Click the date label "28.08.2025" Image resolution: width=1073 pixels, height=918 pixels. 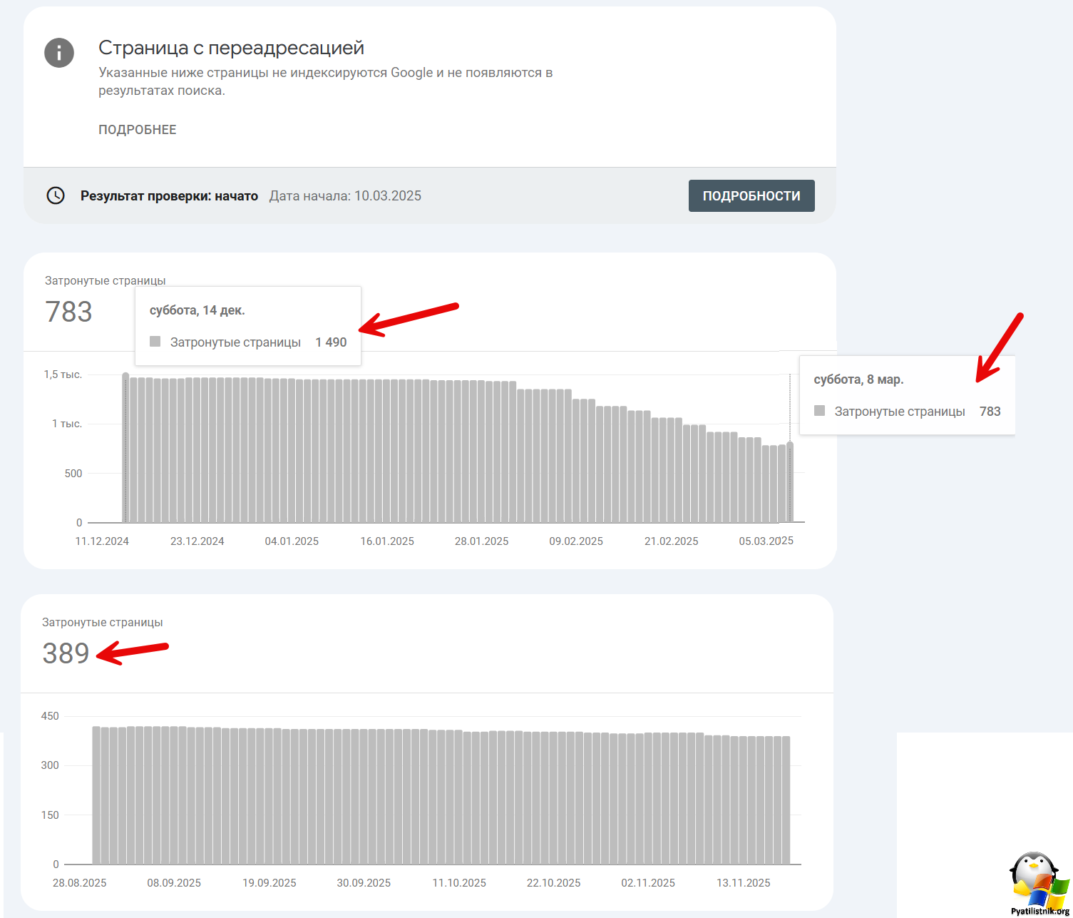click(79, 882)
